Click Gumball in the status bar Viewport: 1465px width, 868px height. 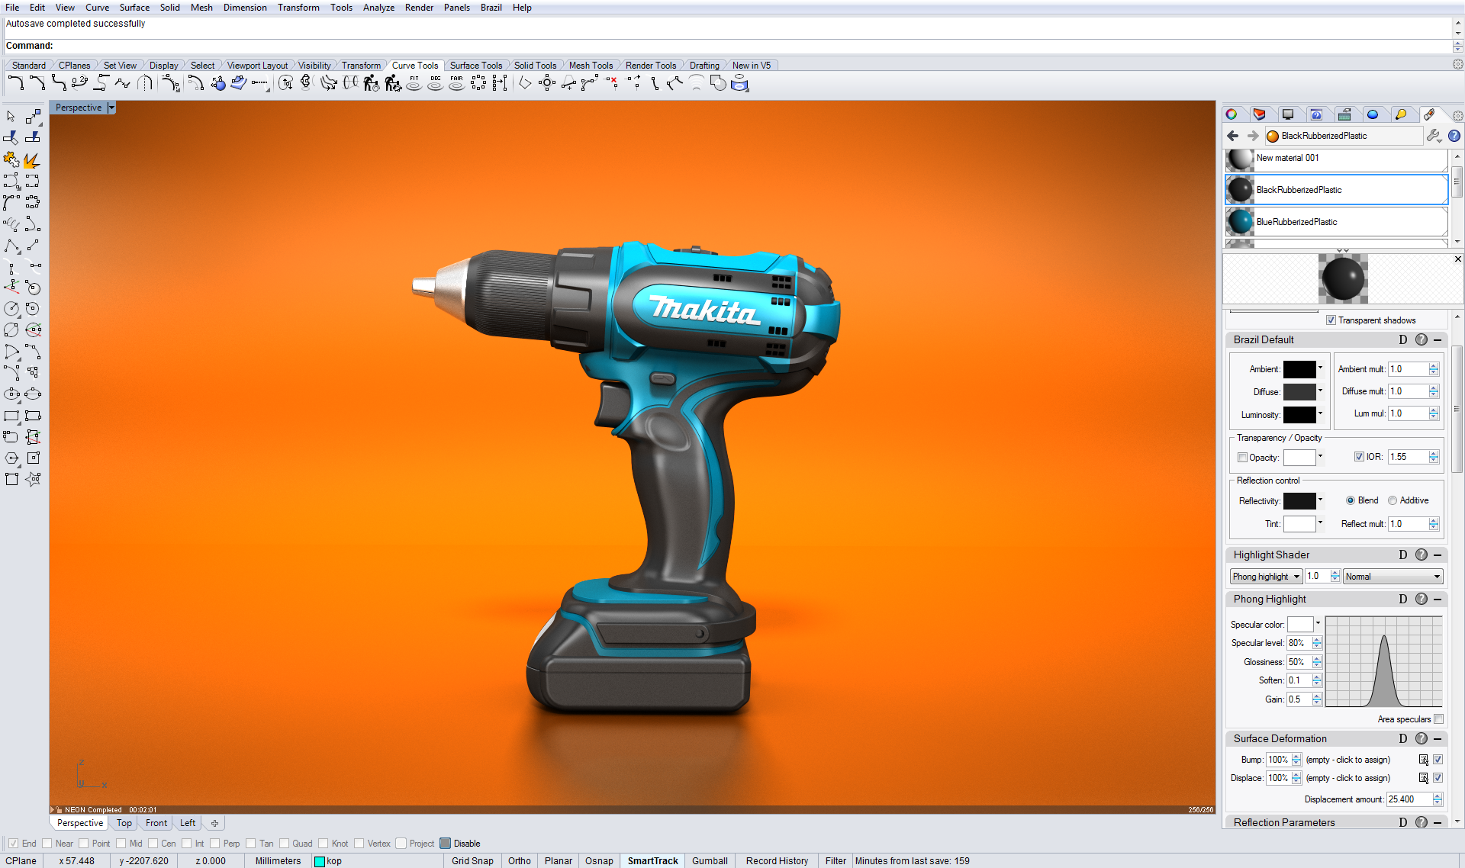(710, 860)
